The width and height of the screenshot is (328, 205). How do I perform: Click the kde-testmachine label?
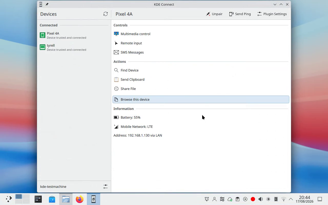click(53, 187)
